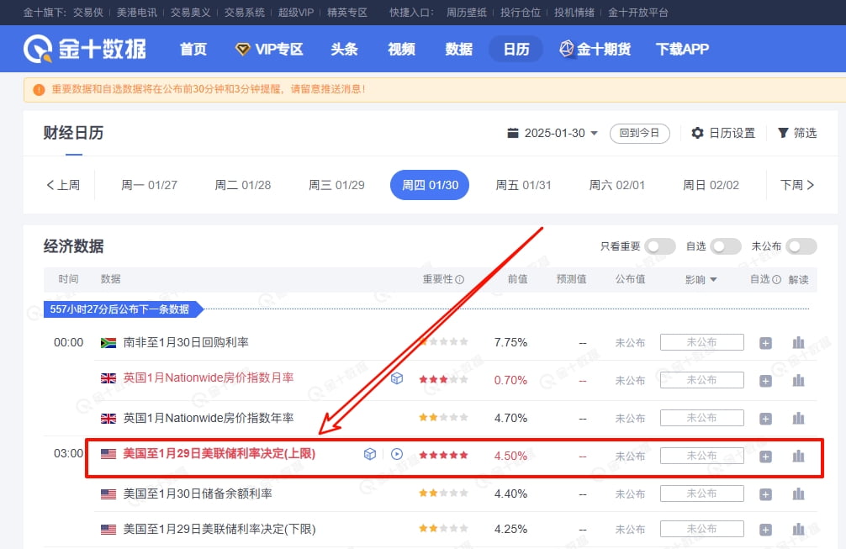This screenshot has width=846, height=549.
Task: Open the 日历设置 gear icon
Action: point(696,133)
